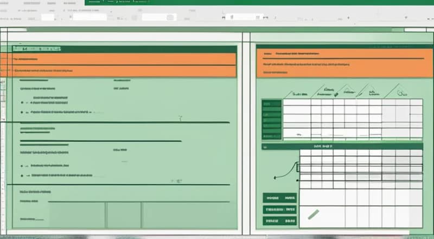Click the top dark green row label cell

point(271,103)
